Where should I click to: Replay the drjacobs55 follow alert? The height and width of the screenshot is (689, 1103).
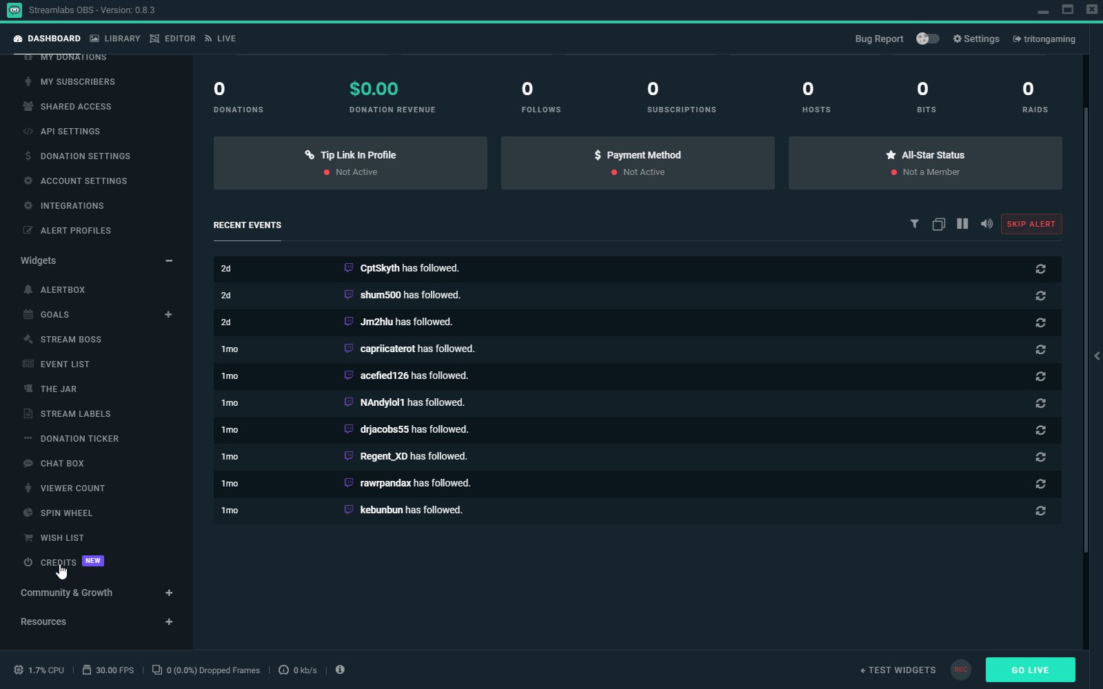point(1040,430)
